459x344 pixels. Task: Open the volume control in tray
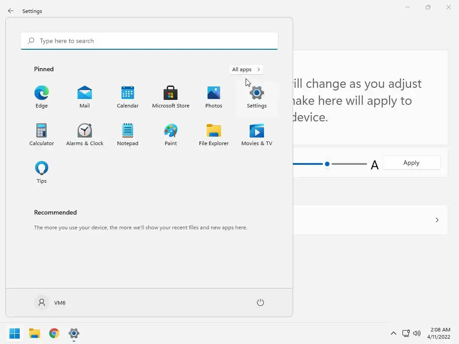(x=416, y=333)
